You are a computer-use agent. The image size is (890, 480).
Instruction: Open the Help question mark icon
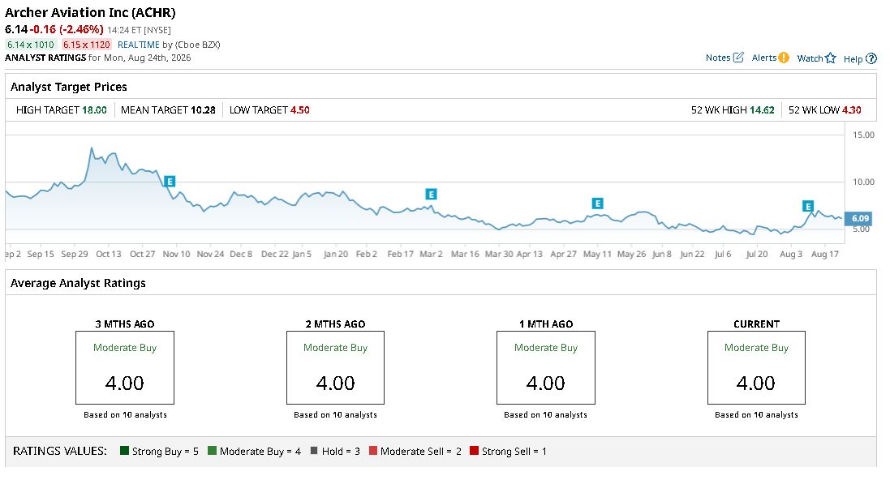pos(871,58)
